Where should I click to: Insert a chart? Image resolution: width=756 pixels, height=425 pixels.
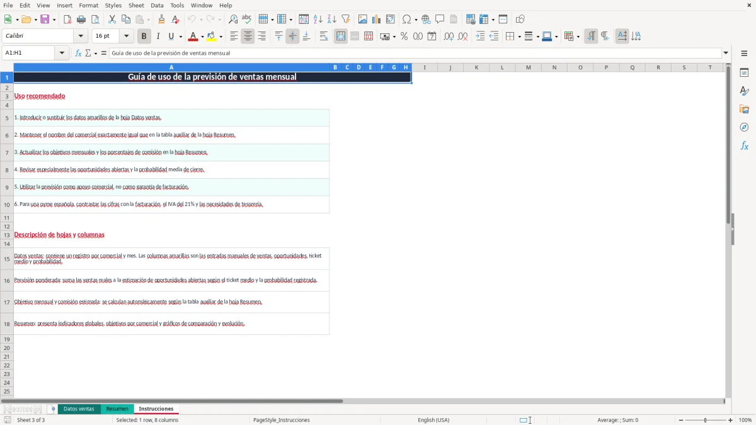point(377,20)
